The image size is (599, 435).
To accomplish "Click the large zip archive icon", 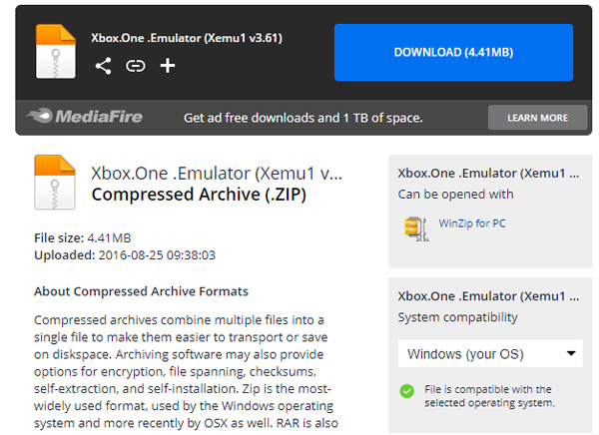I will point(54,181).
